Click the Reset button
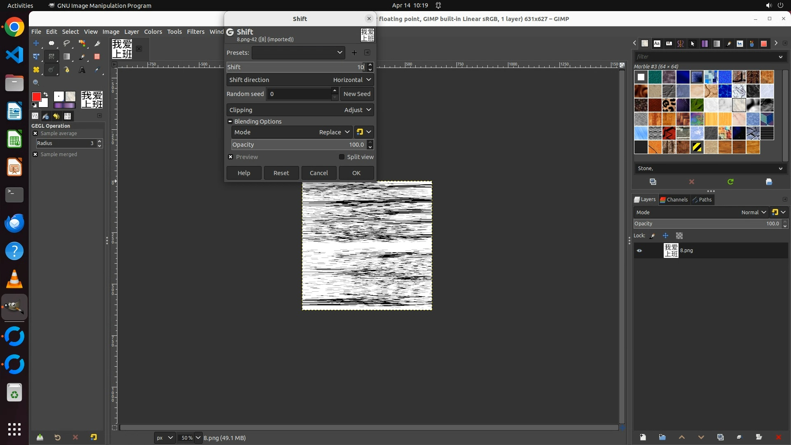The image size is (791, 445). coord(281,173)
